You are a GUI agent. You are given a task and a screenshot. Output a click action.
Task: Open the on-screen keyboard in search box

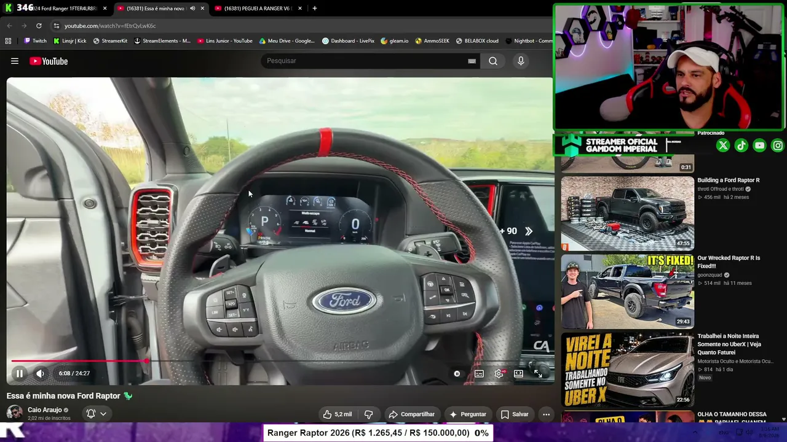click(x=472, y=61)
